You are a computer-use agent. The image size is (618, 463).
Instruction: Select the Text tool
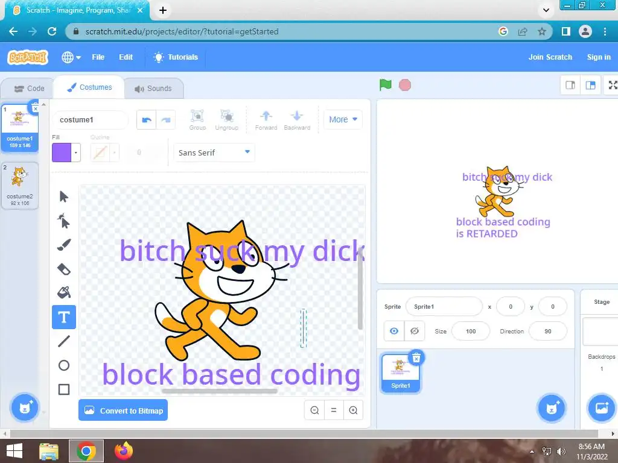(64, 317)
